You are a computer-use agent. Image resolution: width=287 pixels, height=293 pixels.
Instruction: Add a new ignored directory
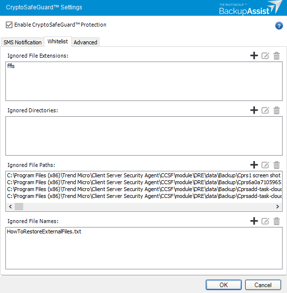coord(254,110)
